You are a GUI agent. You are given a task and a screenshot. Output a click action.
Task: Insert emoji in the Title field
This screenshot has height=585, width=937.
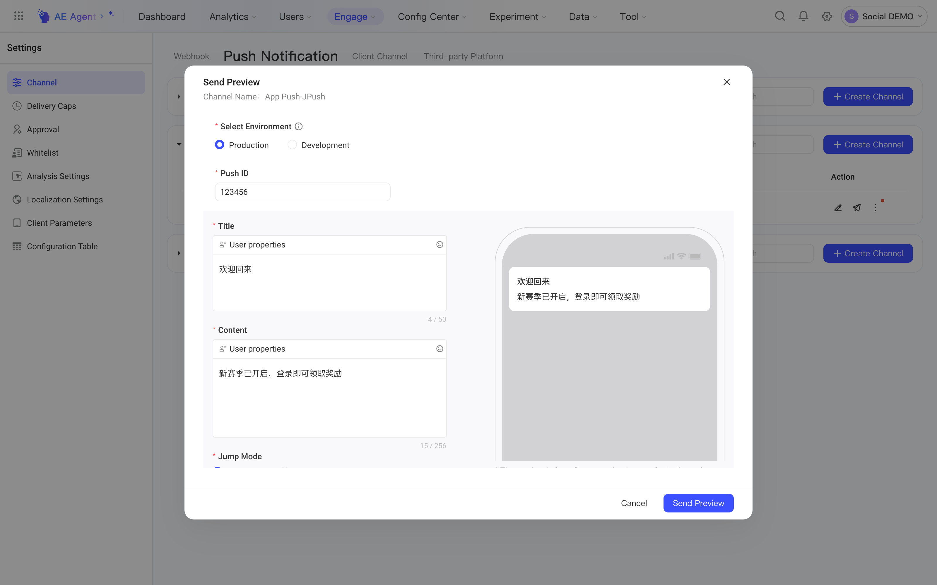pyautogui.click(x=440, y=245)
